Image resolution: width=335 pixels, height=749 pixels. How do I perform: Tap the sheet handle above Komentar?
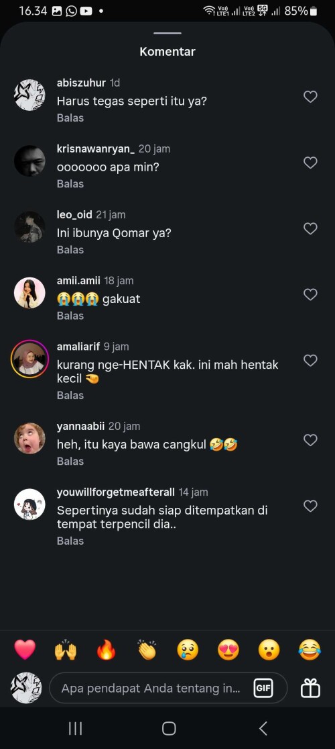pos(167,34)
